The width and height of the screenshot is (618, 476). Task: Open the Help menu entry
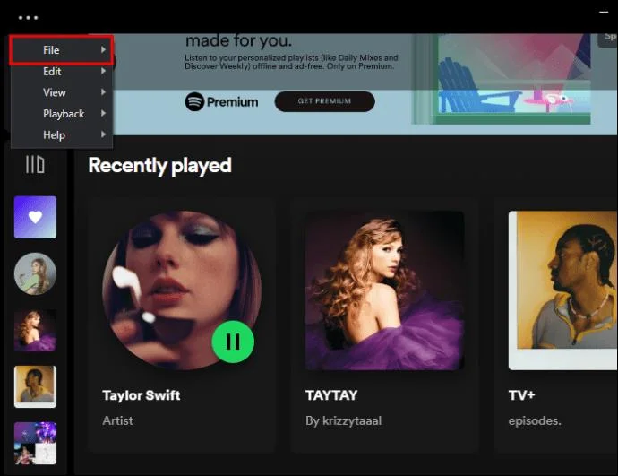point(62,135)
